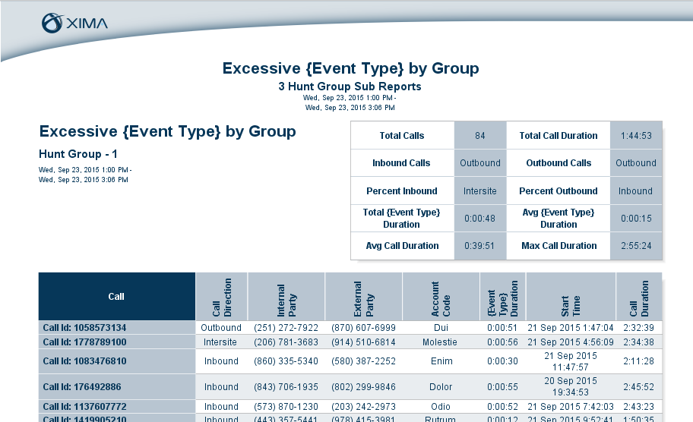This screenshot has height=422, width=693.
Task: Click call duration 2:43:23
Action: [638, 407]
